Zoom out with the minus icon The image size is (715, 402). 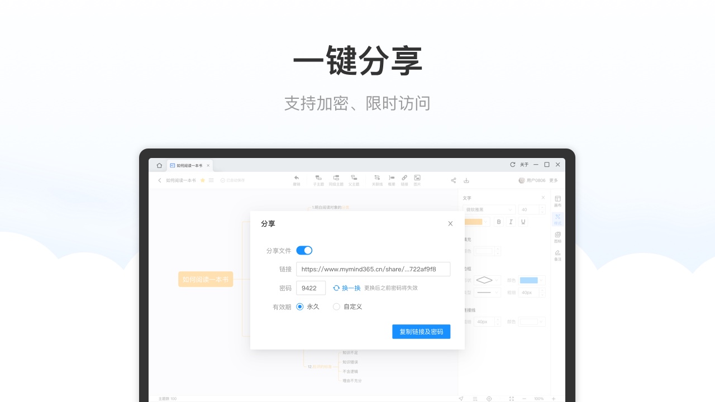click(x=524, y=399)
